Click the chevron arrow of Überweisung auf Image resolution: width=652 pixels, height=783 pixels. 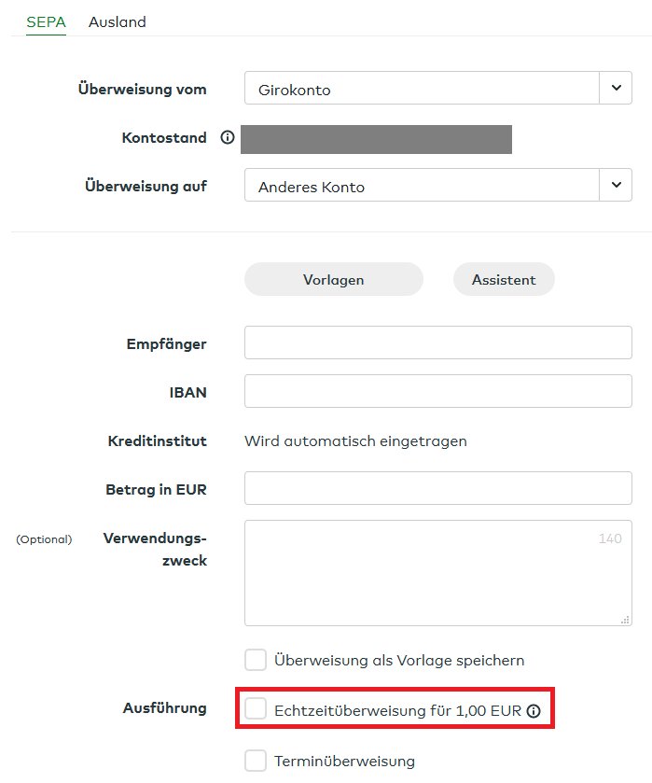tap(615, 185)
